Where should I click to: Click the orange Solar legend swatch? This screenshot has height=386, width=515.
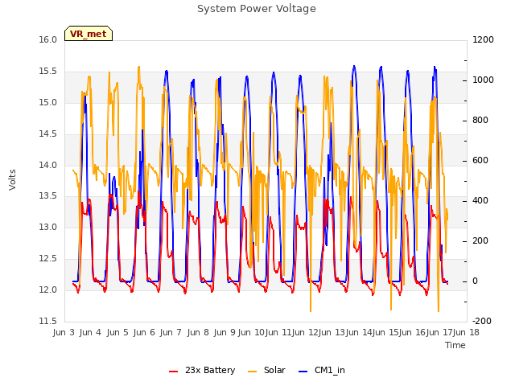[x=252, y=372]
